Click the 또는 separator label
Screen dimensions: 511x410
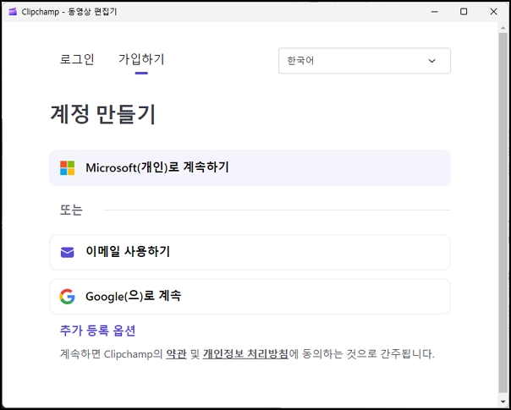coord(71,210)
